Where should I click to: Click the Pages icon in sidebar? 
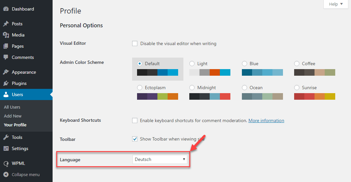pos(6,46)
